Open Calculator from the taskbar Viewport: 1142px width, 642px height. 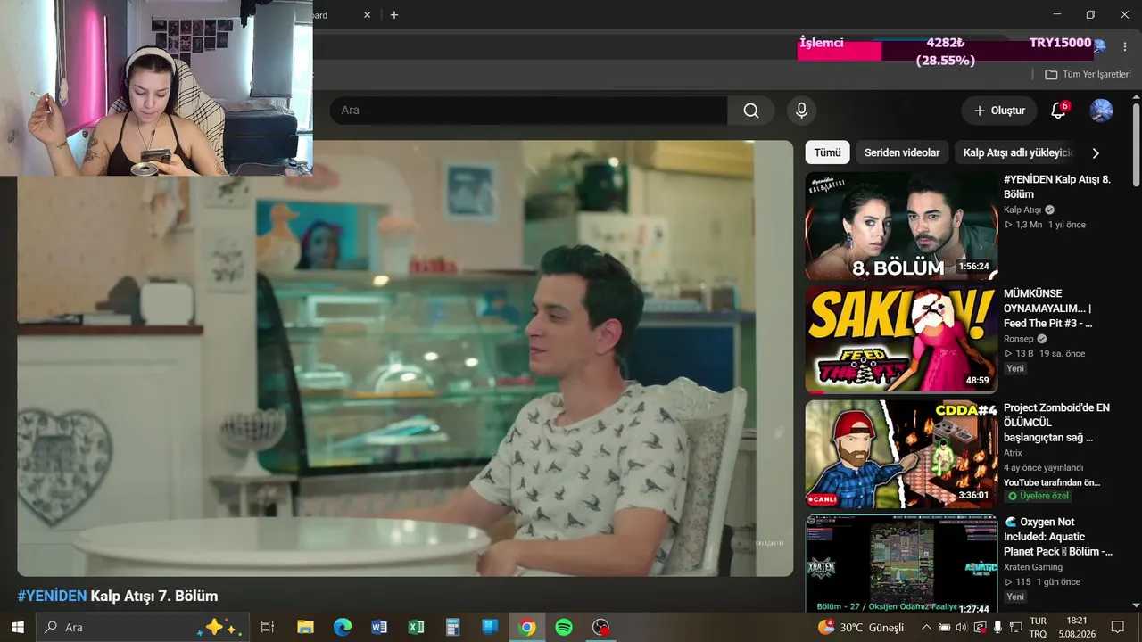coord(452,627)
